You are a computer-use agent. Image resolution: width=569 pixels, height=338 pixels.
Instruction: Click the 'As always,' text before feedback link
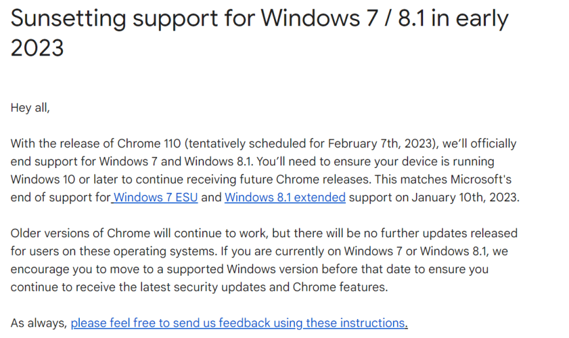(39, 323)
